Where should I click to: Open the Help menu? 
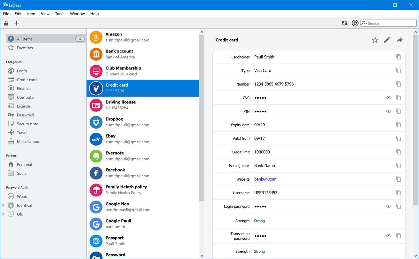tap(94, 14)
